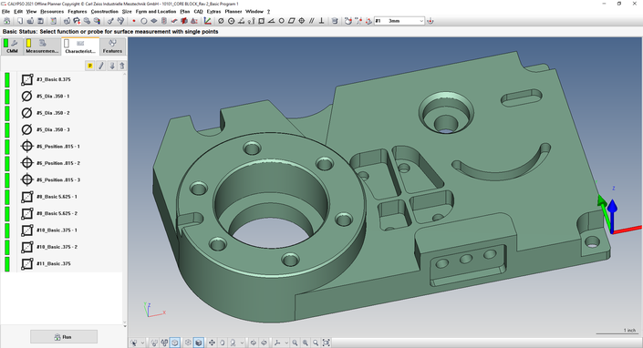Image resolution: width=643 pixels, height=348 pixels.
Task: Select #5_Dia .350 - 3 characteristic
Action: click(53, 129)
